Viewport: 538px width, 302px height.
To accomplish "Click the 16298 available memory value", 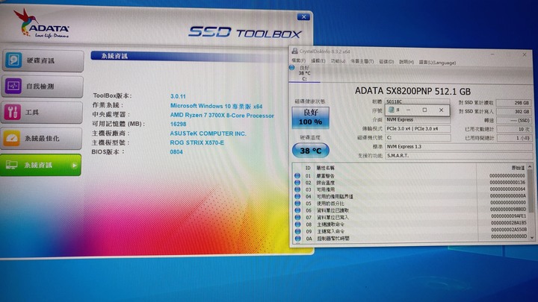I will [x=178, y=125].
